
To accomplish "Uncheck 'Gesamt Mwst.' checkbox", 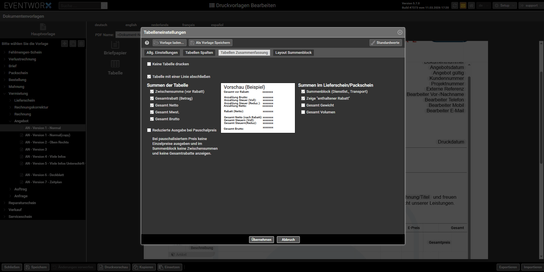I will point(152,112).
